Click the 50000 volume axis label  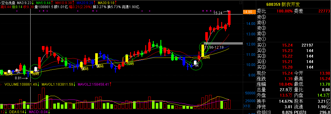click(250, 93)
